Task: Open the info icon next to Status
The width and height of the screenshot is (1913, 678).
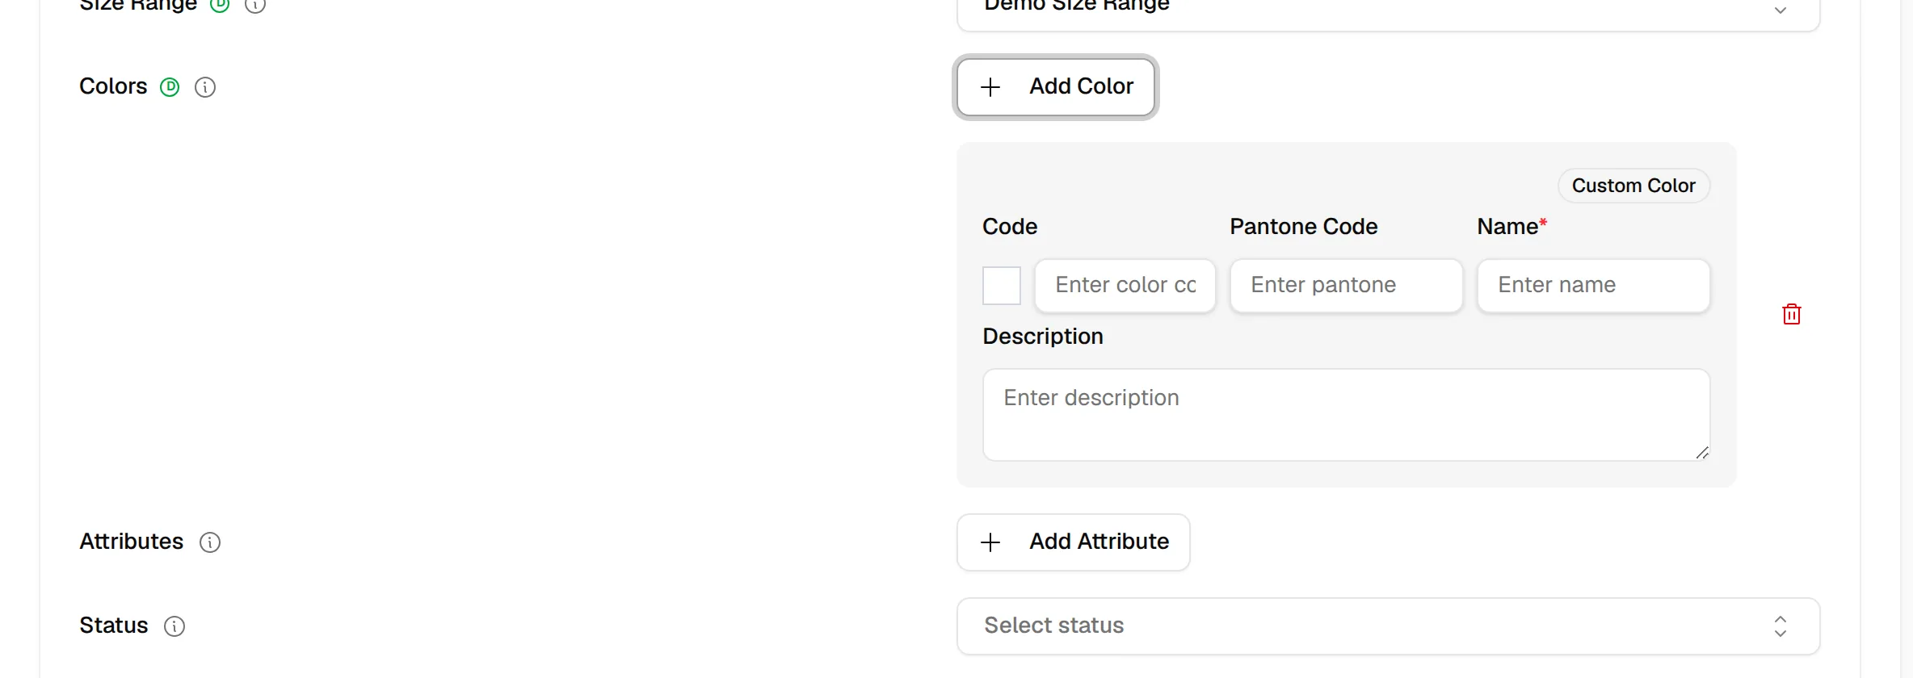Action: 174,626
